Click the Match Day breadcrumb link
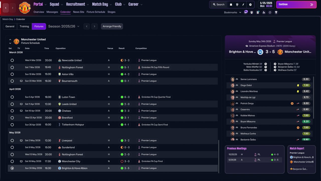This screenshot has width=321, height=181. tap(8, 19)
